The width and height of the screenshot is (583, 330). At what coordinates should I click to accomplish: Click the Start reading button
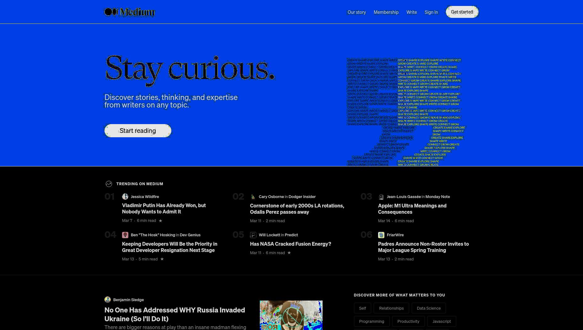[138, 131]
